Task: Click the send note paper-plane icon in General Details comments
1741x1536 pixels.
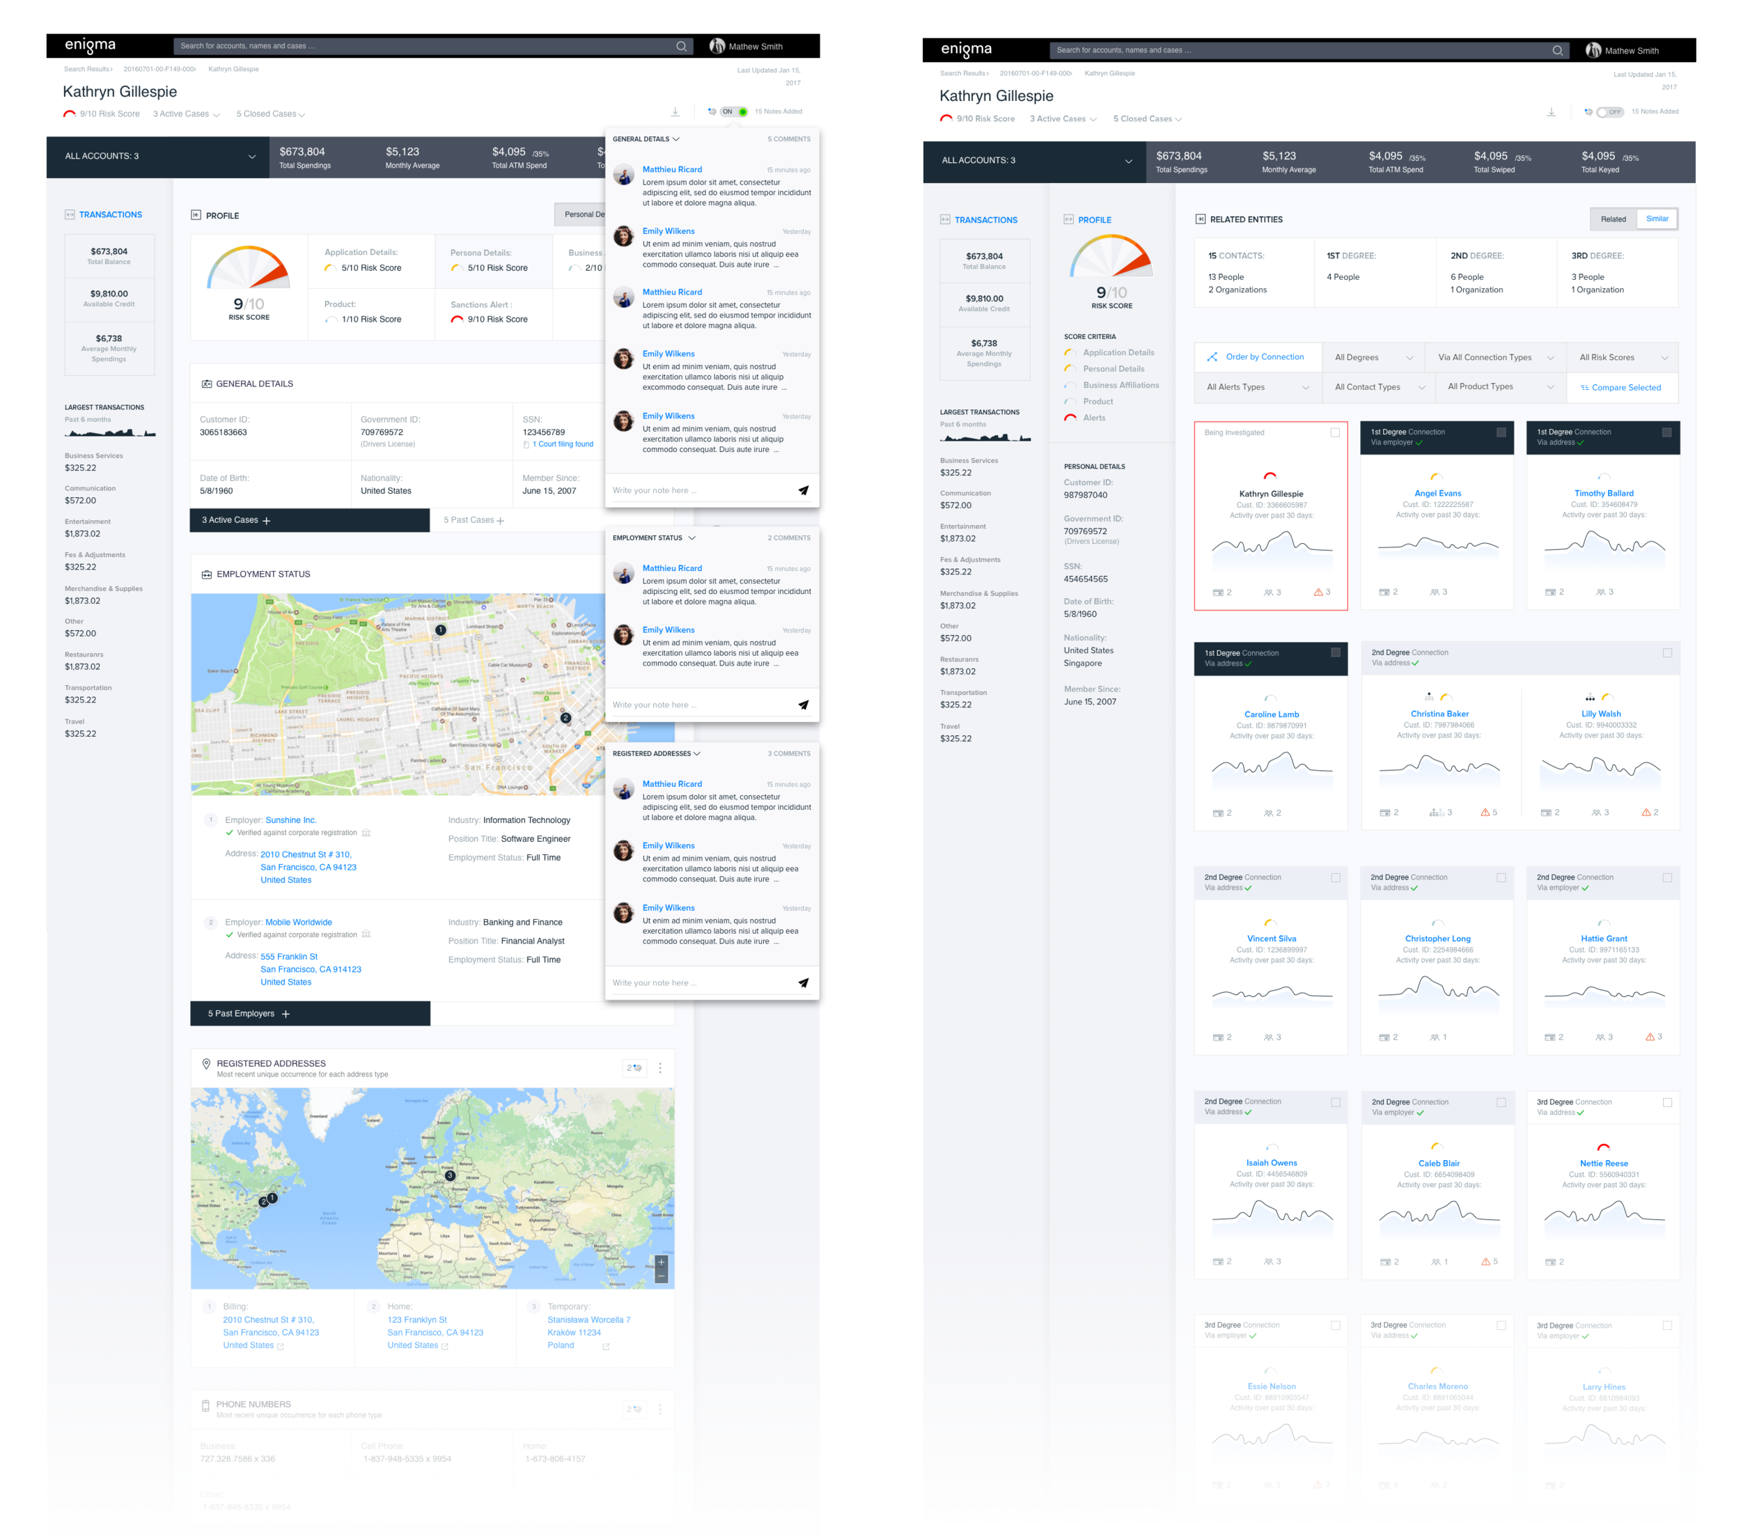Action: coord(802,490)
